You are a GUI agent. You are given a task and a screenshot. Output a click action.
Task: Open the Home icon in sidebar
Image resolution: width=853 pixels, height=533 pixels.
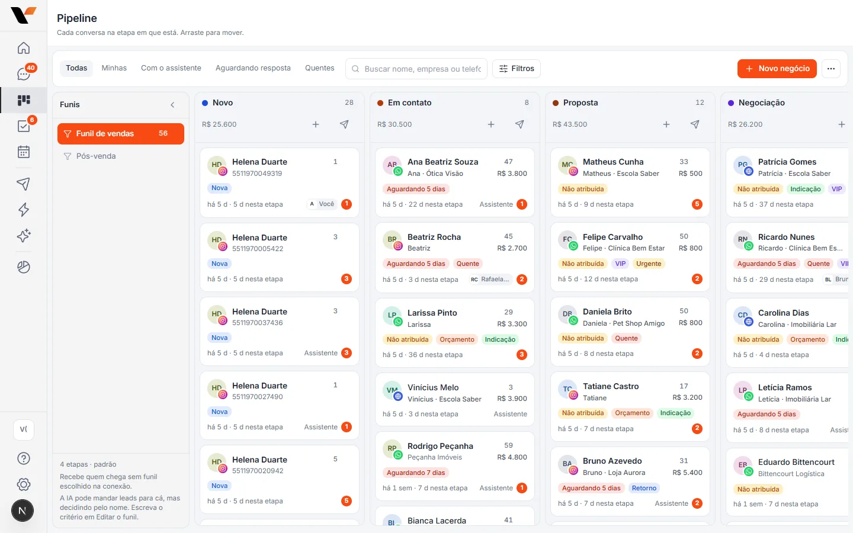(x=24, y=48)
